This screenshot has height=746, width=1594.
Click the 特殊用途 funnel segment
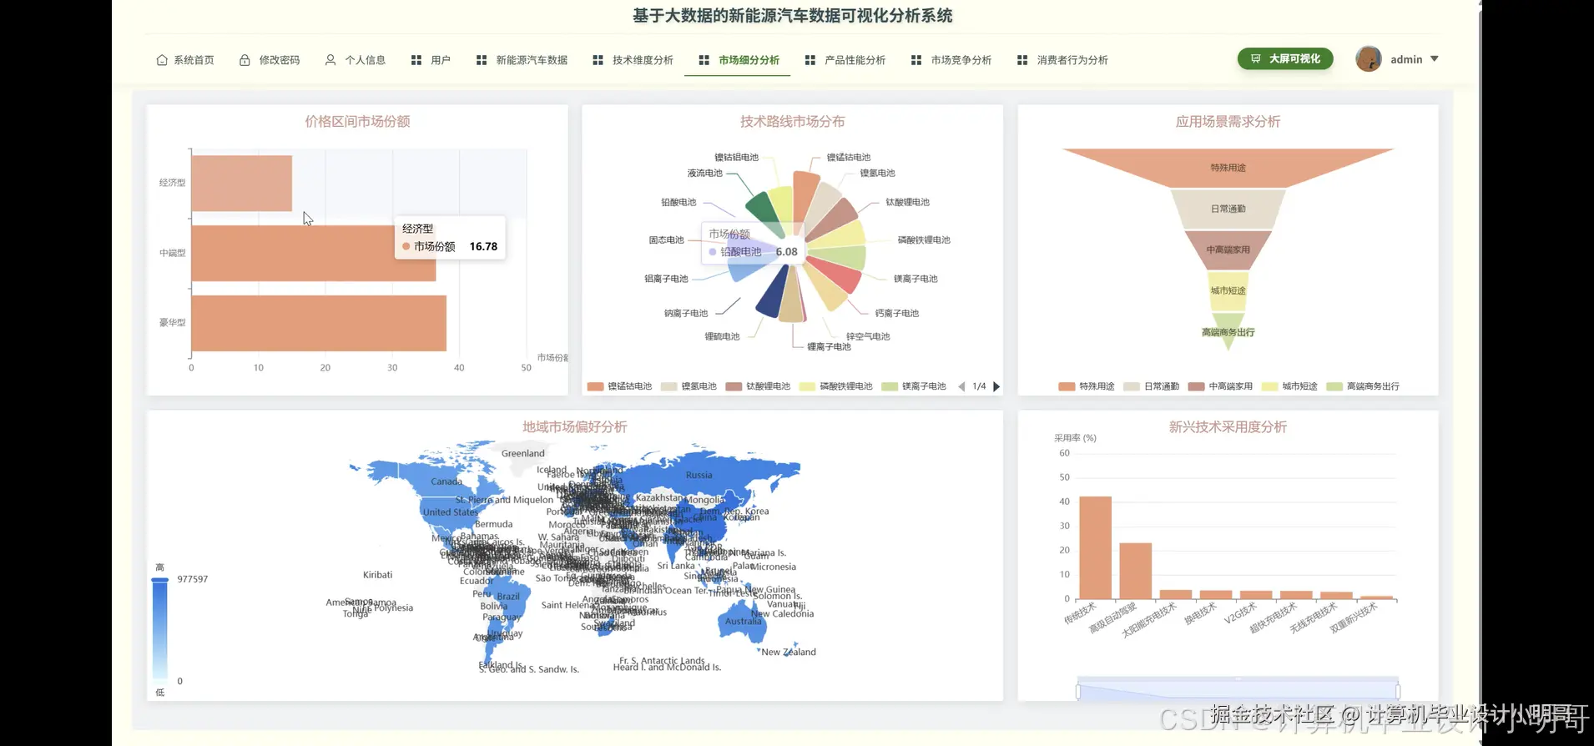point(1228,168)
